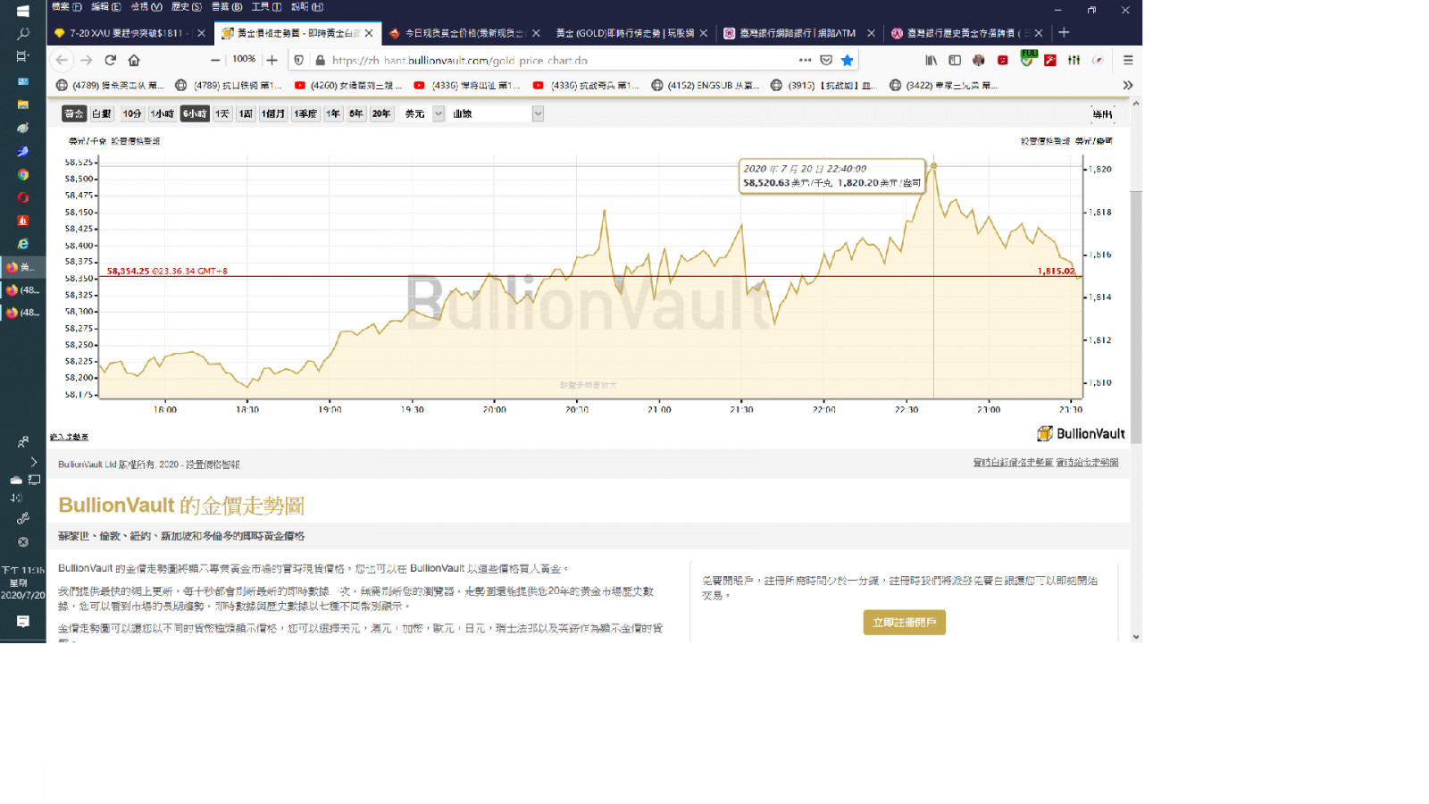Screen dimensions: 1429x804
Task: Reload the page with the refresh icon
Action: [110, 60]
